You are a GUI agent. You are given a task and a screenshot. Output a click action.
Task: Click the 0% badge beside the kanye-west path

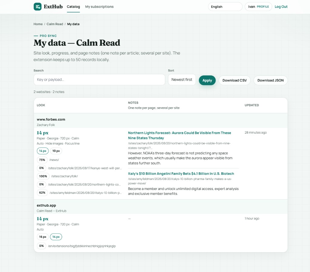41,168
